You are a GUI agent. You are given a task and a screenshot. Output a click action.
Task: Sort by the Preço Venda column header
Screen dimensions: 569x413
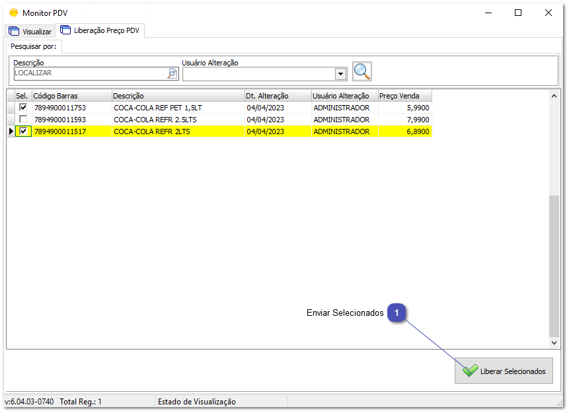tap(404, 96)
